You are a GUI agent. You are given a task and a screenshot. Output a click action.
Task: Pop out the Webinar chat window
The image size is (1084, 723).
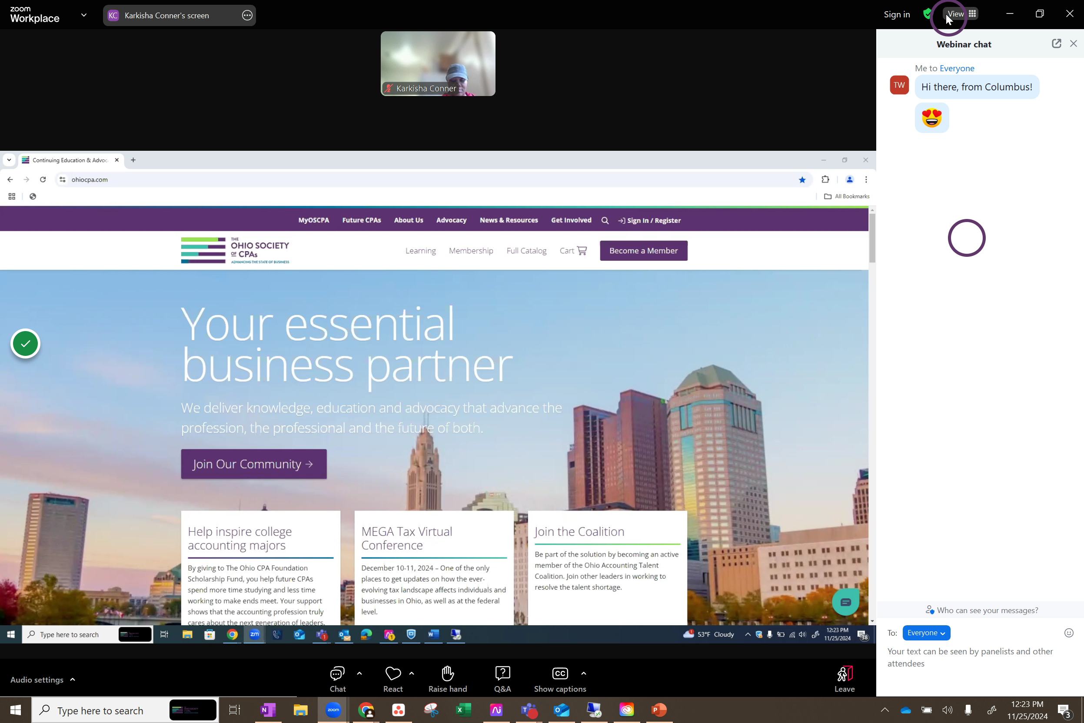1056,43
